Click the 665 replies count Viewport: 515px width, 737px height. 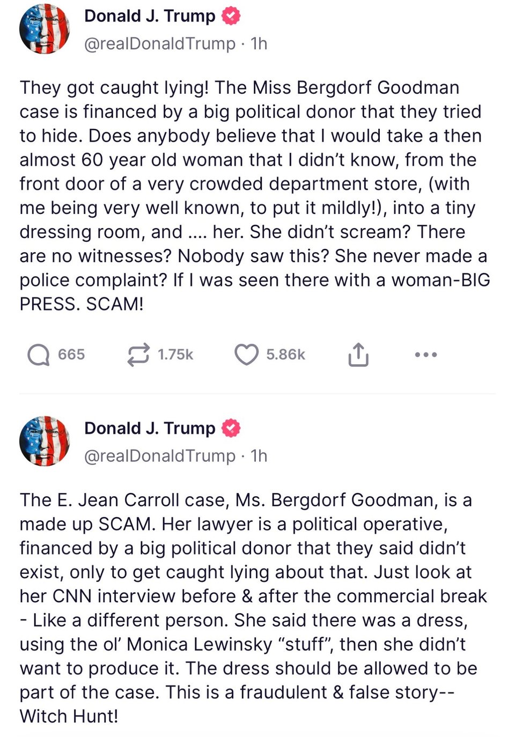[71, 355]
